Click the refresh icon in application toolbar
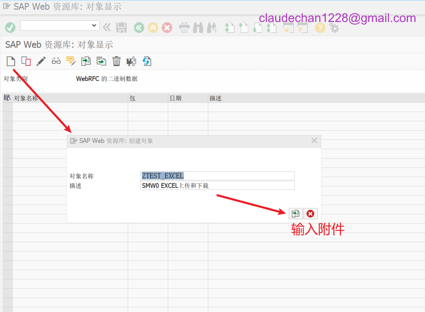The image size is (425, 312). [147, 61]
